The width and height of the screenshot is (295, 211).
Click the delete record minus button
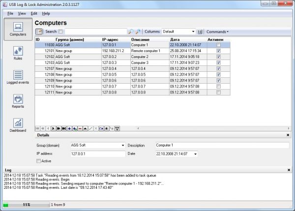click(x=80, y=128)
